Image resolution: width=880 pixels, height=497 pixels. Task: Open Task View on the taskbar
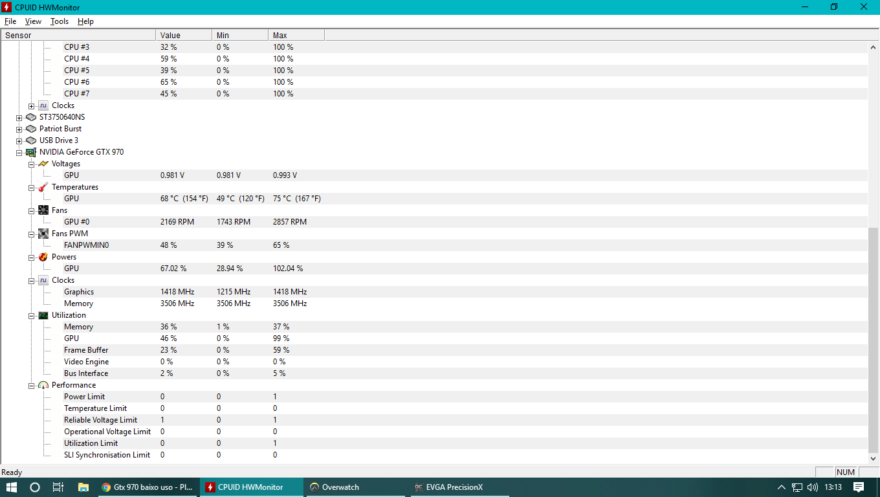click(58, 487)
